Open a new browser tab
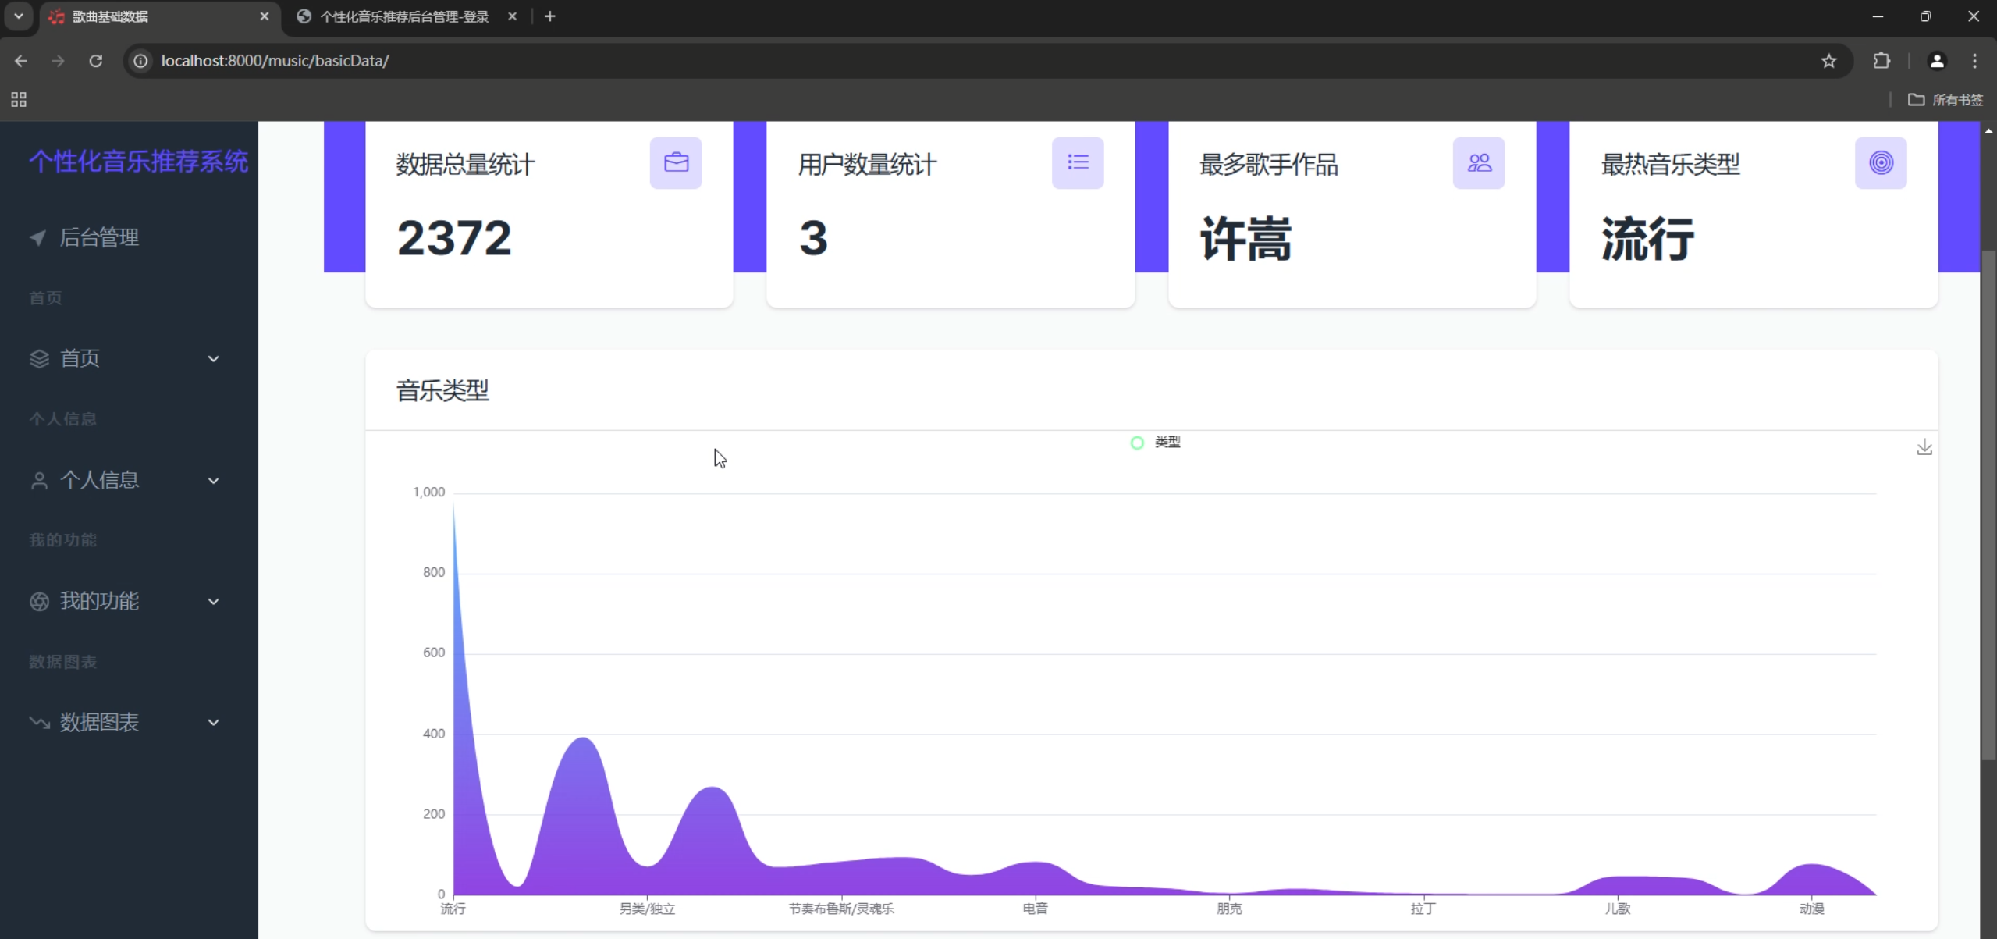This screenshot has height=939, width=1997. [x=549, y=16]
